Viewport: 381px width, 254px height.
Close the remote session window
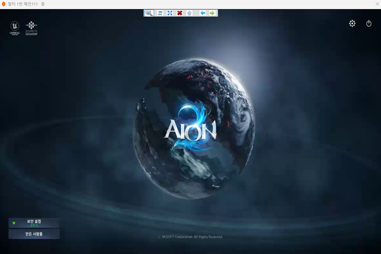tap(377, 4)
